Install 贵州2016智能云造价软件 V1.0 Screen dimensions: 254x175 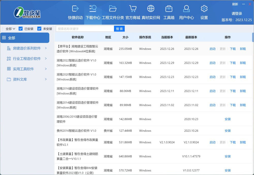(x=228, y=131)
